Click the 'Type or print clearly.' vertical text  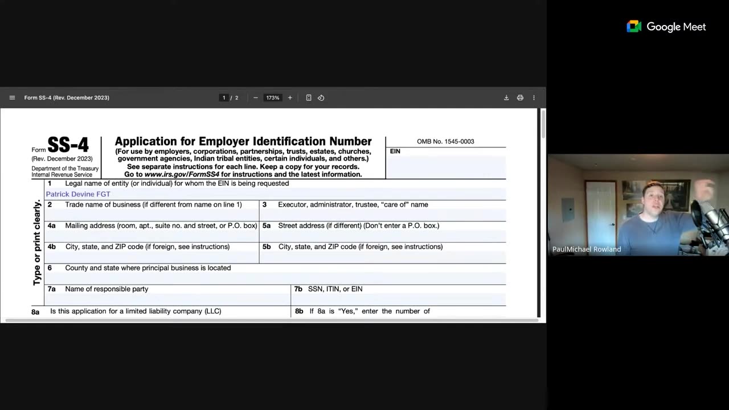point(37,242)
